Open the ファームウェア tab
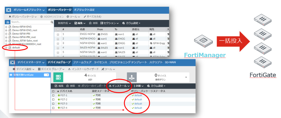Screen dimensions: 281x118 point(82,63)
